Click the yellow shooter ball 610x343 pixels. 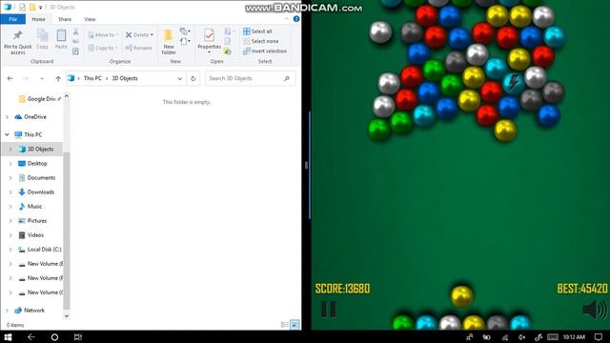[x=461, y=296]
